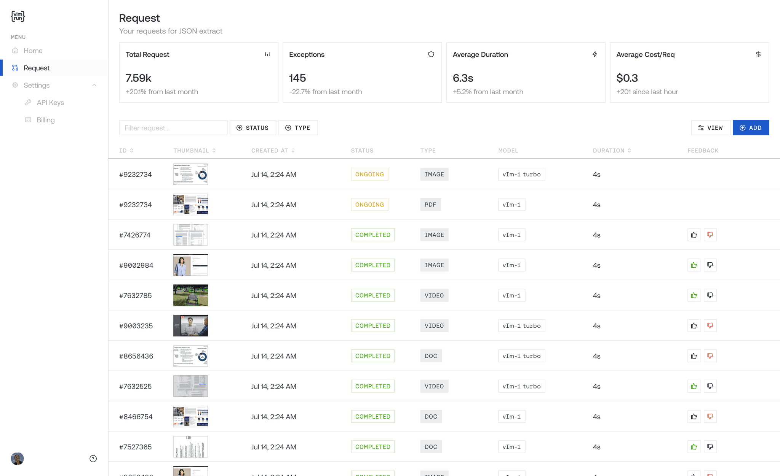780x476 pixels.
Task: Click the dollar icon on Average Cost/Req card
Action: (758, 54)
